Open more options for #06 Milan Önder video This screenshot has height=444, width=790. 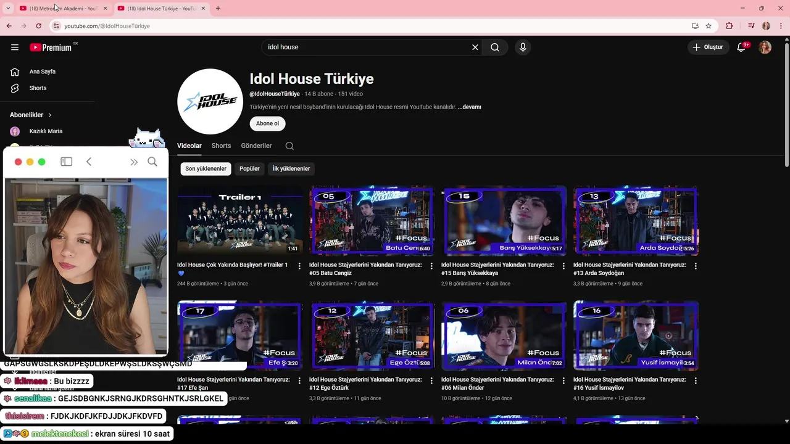pos(563,381)
